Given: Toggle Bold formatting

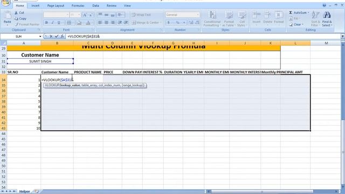Looking at the screenshot, I should coord(46,23).
